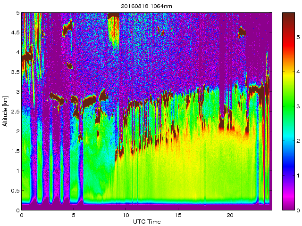Pick the yellow band of the colorbar

[x=288, y=80]
